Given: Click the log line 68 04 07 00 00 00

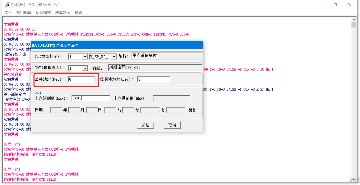Looking at the screenshot, I should pyautogui.click(x=20, y=29).
